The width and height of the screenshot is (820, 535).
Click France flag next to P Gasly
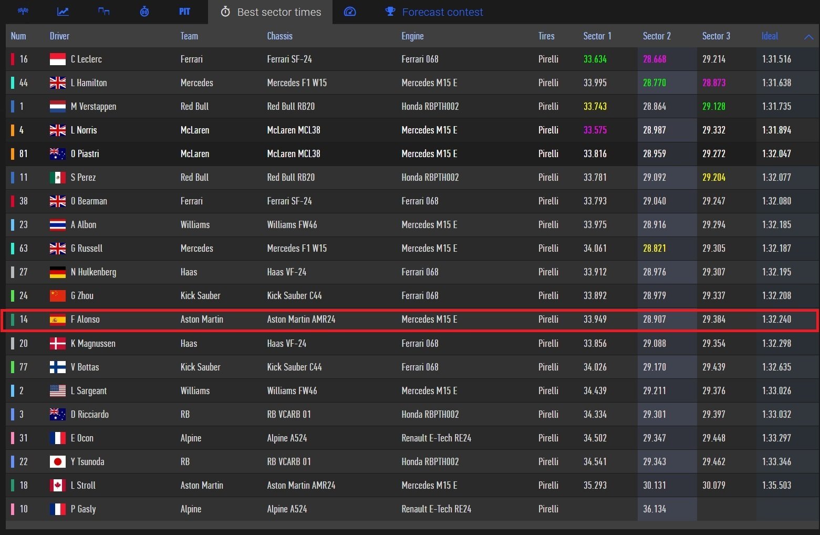pos(58,509)
